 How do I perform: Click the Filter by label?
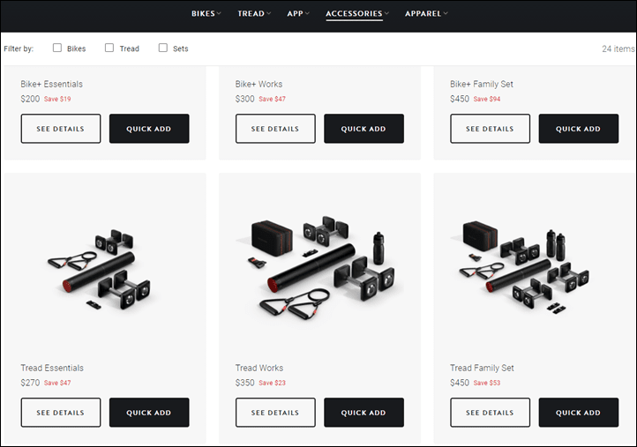click(19, 48)
